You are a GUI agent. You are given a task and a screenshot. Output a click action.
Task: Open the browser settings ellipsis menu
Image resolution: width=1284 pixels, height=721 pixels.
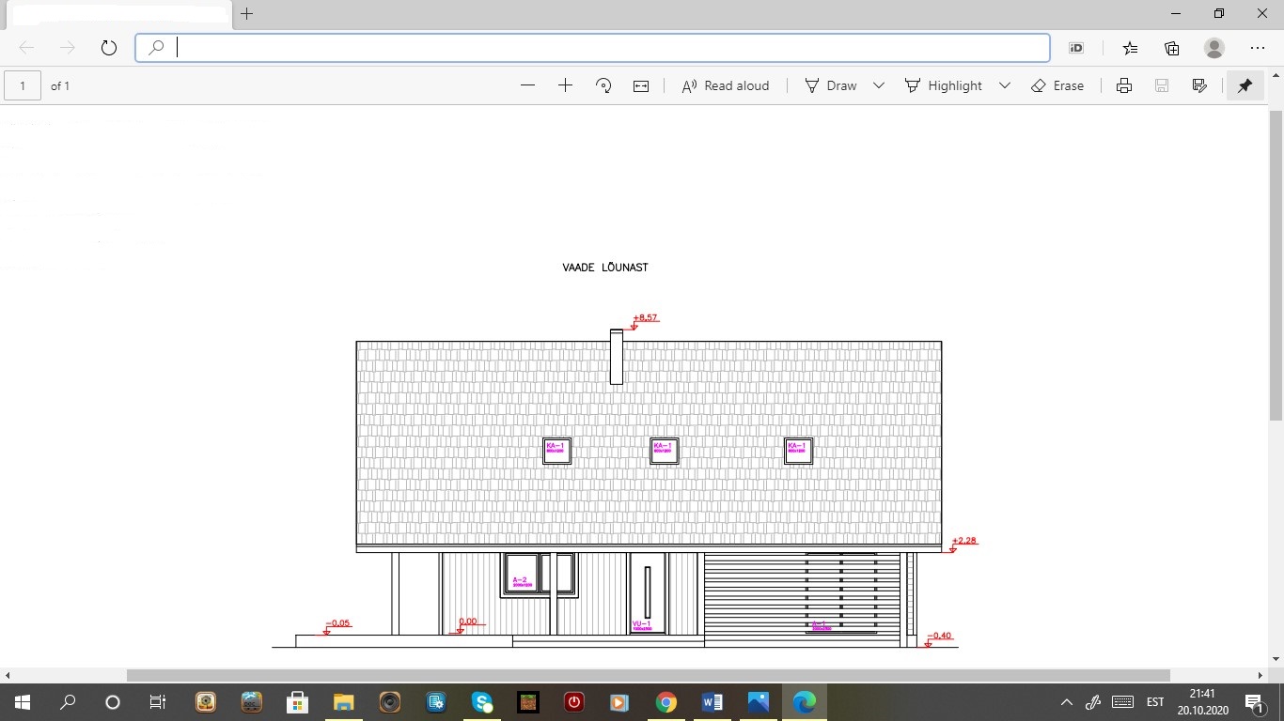tap(1258, 48)
